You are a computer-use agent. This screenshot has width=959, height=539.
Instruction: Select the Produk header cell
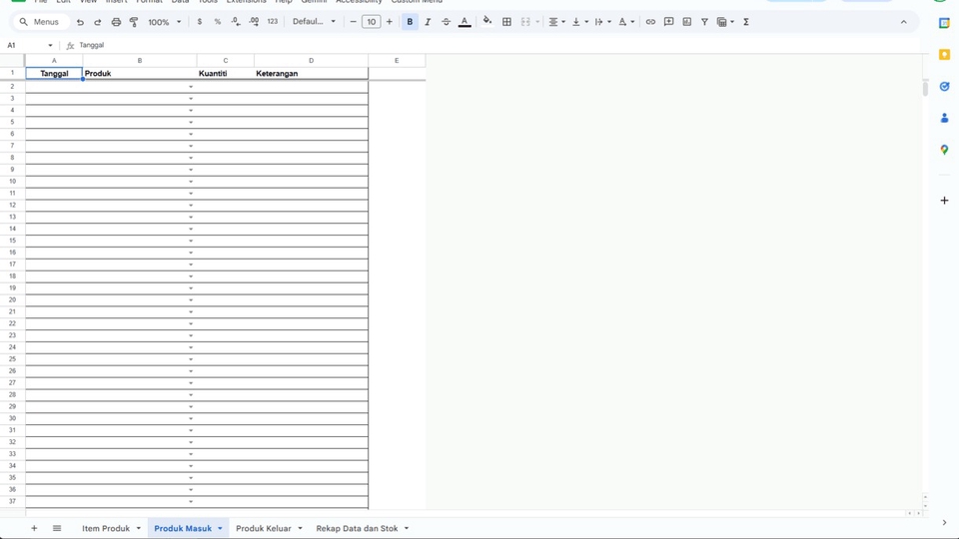click(140, 73)
